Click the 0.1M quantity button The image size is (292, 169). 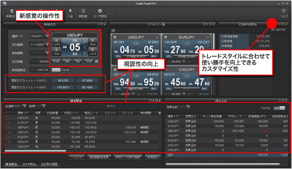tap(89, 62)
